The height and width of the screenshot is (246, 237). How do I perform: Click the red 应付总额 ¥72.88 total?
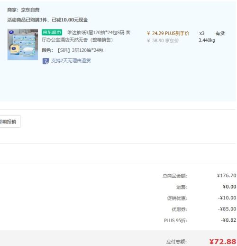223,241
